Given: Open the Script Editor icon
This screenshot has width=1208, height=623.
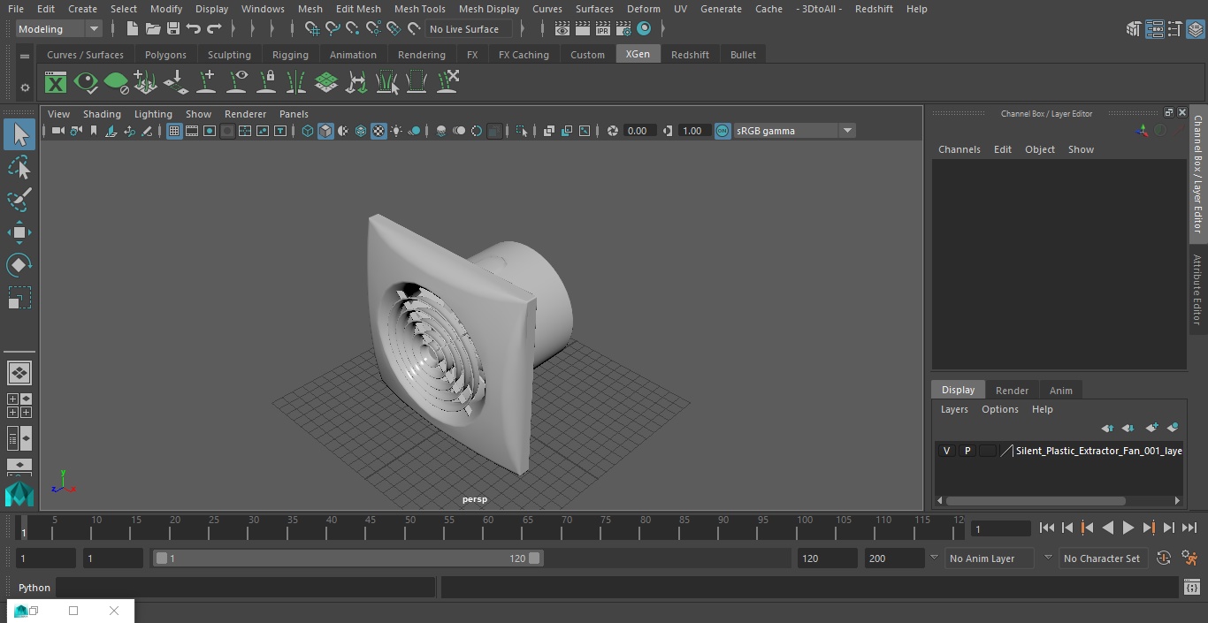Looking at the screenshot, I should click(x=1191, y=588).
